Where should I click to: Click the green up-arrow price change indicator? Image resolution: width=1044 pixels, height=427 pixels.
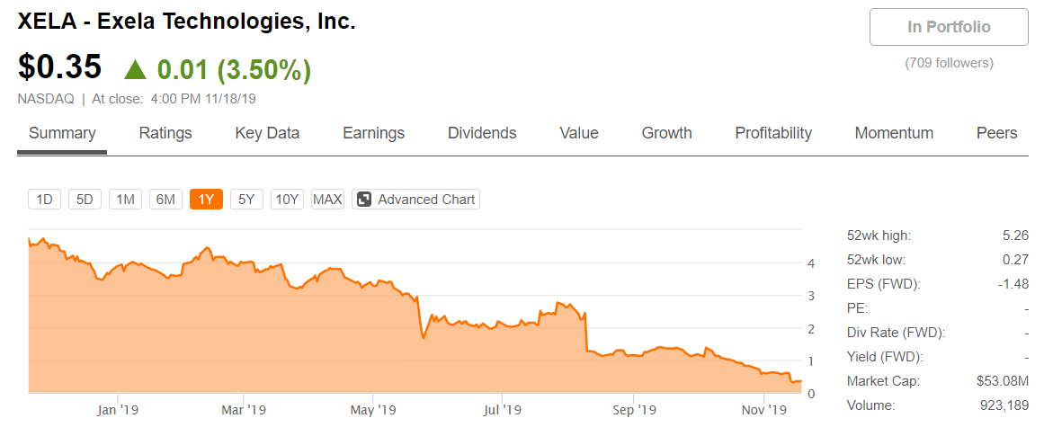coord(136,70)
